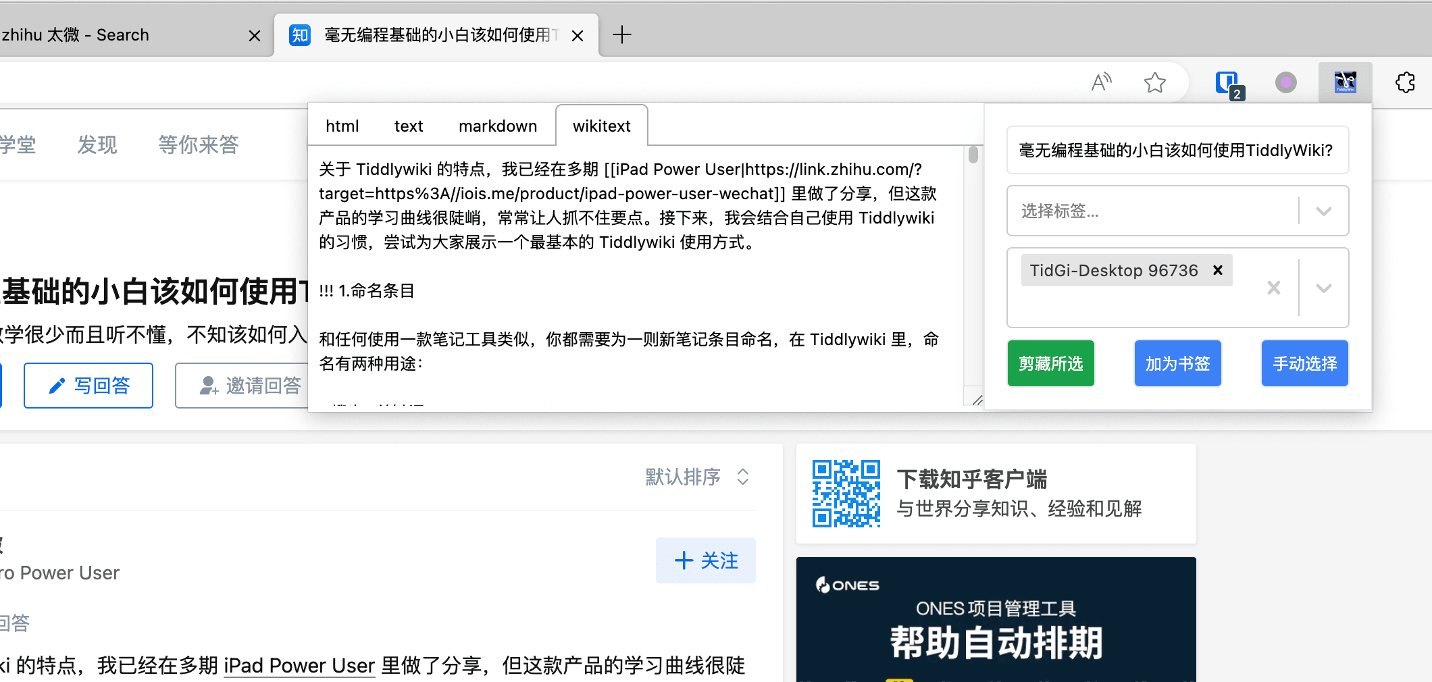
Task: Clear all selected wiki servers
Action: pyautogui.click(x=1273, y=288)
